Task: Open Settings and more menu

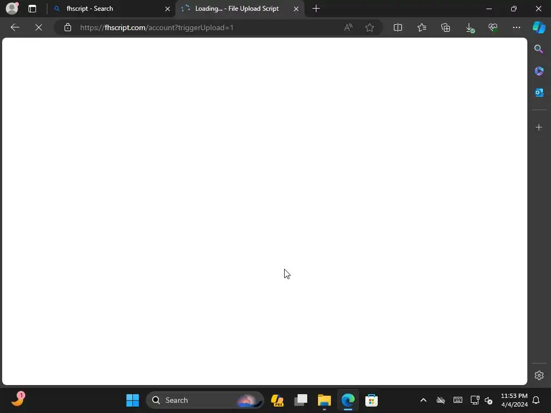Action: point(516,27)
